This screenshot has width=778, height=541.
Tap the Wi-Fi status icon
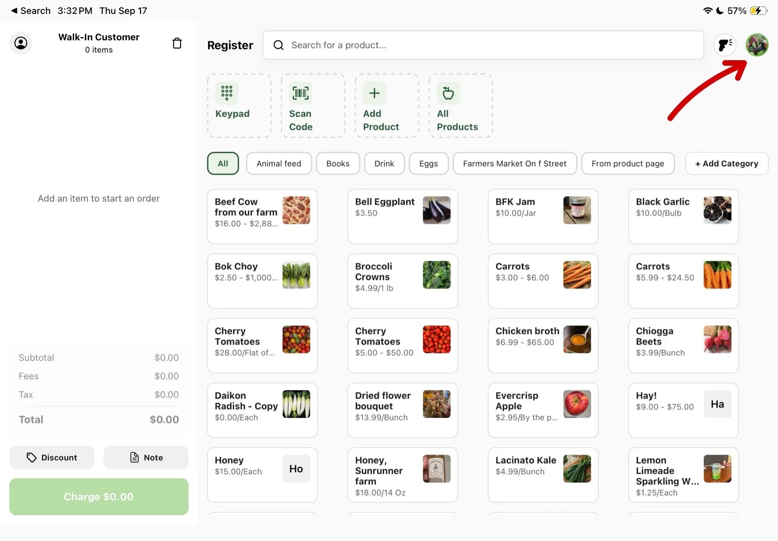pos(708,11)
